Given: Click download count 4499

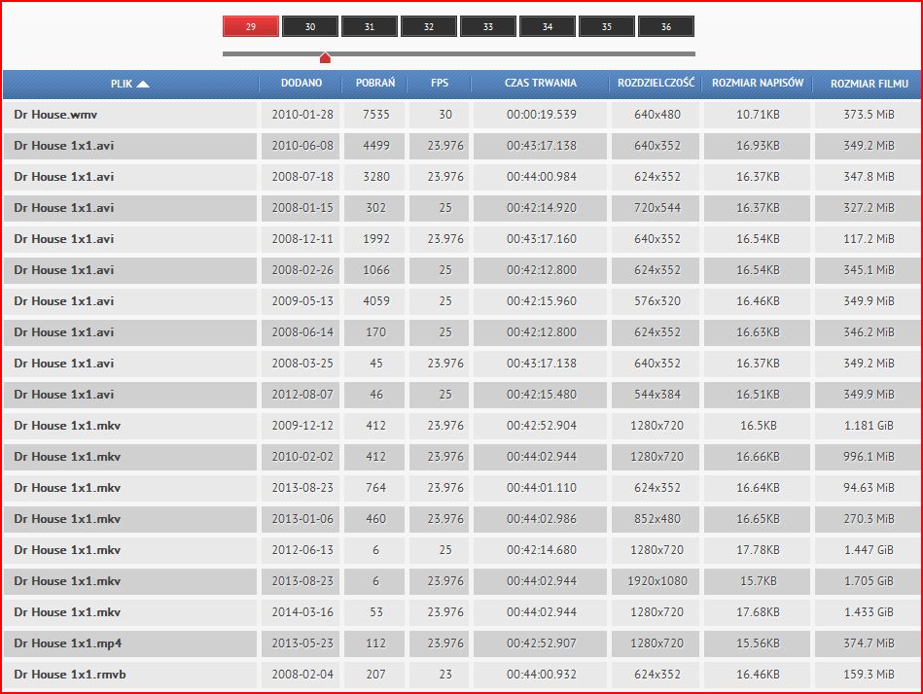Looking at the screenshot, I should tap(376, 146).
